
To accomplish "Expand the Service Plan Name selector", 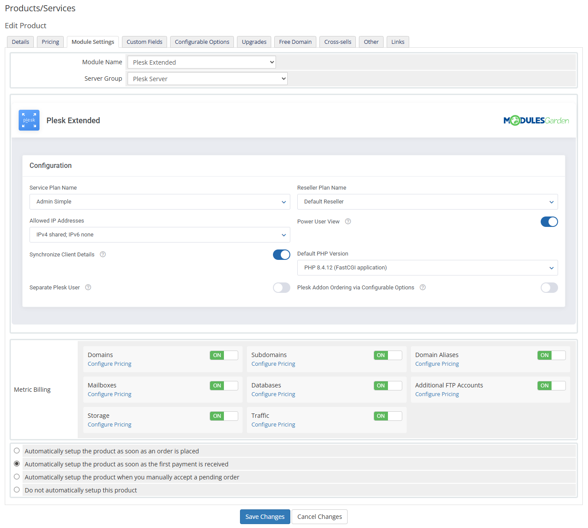I will [160, 202].
